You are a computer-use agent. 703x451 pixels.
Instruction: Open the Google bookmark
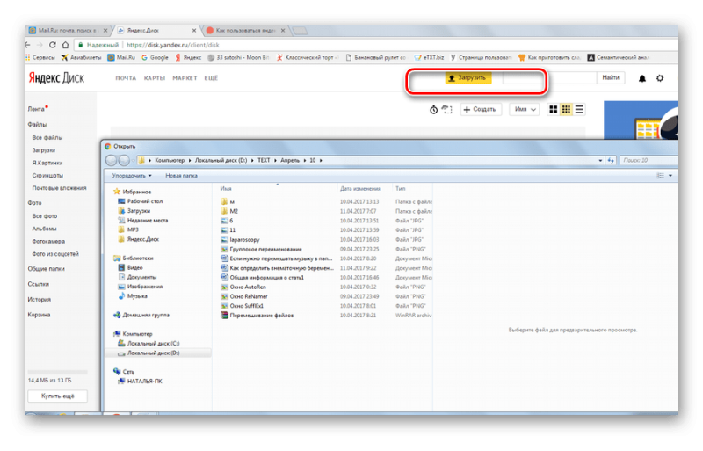pyautogui.click(x=155, y=57)
